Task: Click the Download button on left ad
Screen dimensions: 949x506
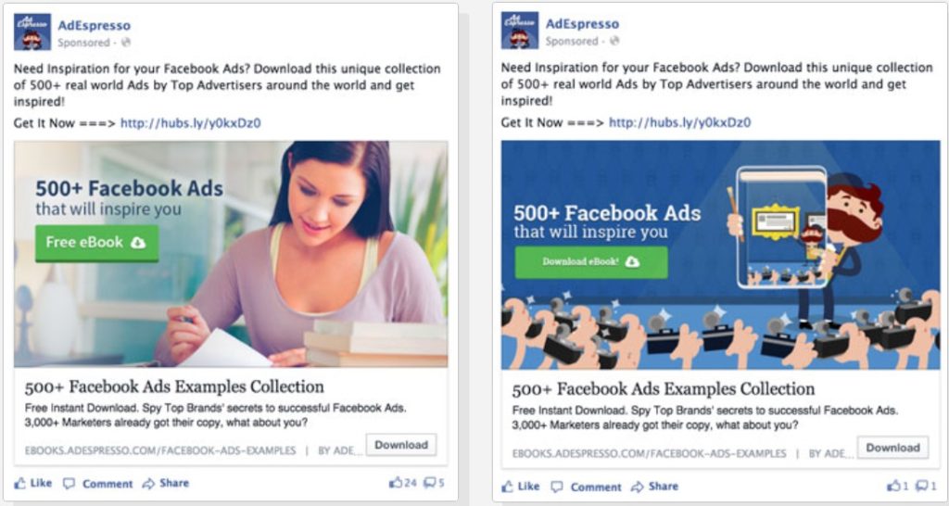Action: click(x=400, y=445)
